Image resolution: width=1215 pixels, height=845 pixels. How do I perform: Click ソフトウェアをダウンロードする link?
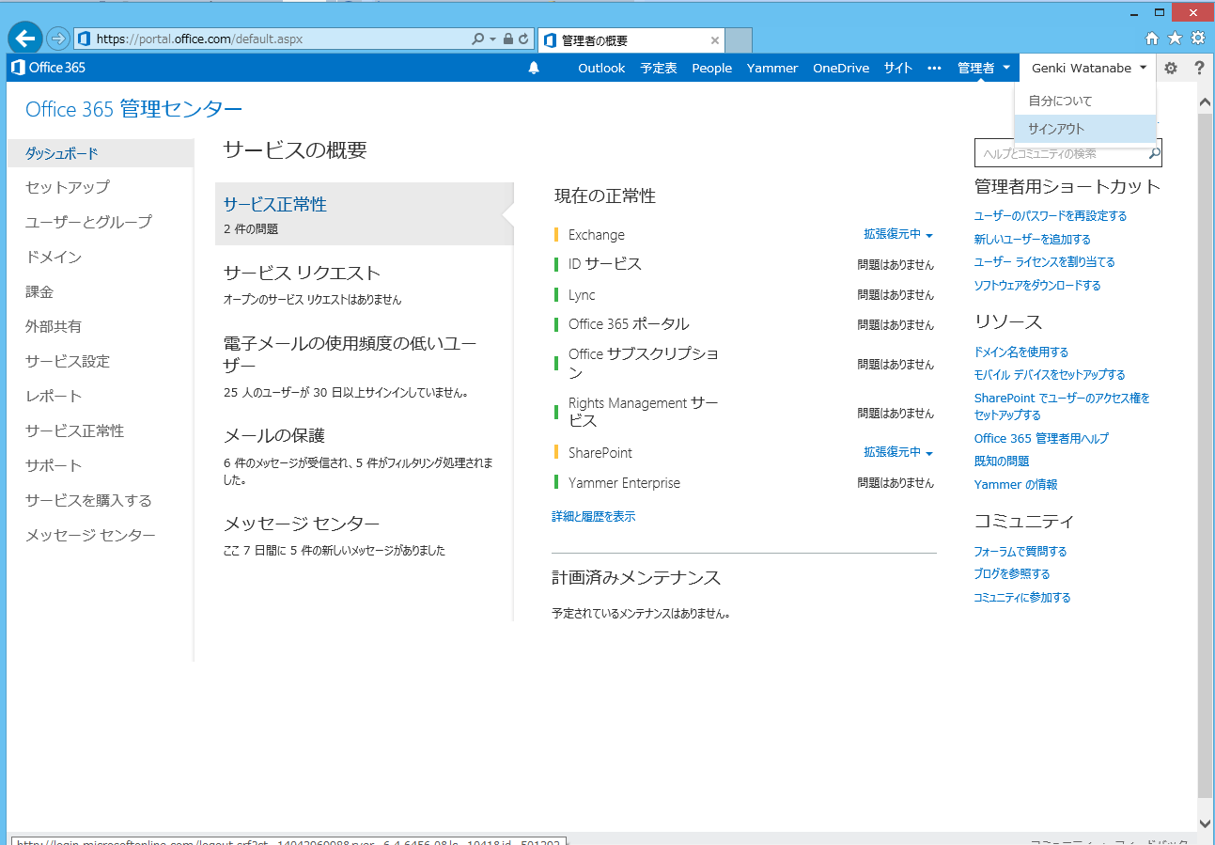(1037, 285)
